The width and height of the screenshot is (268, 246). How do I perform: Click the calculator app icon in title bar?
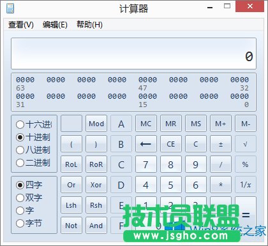[10, 8]
